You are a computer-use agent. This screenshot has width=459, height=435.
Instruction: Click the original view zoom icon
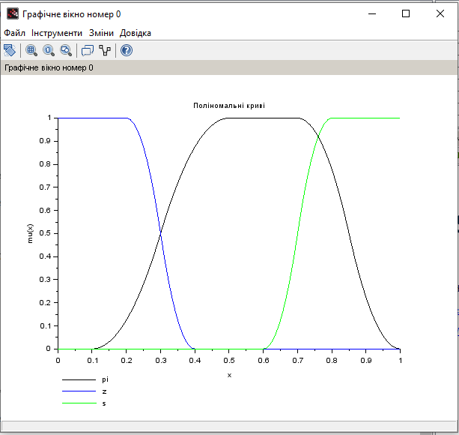(49, 50)
